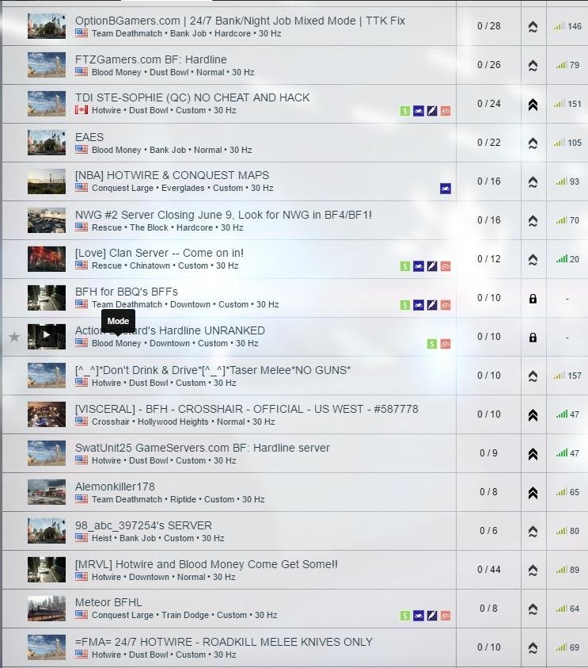Click the 98_abc_397254's SERVER title
Screen dimensions: 588x668
(x=143, y=525)
